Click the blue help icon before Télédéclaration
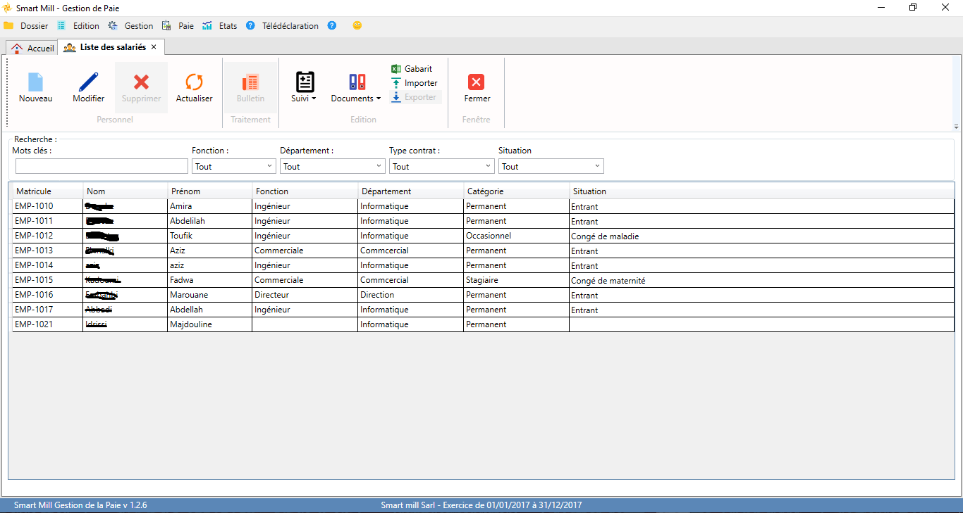This screenshot has height=513, width=963. coord(250,25)
